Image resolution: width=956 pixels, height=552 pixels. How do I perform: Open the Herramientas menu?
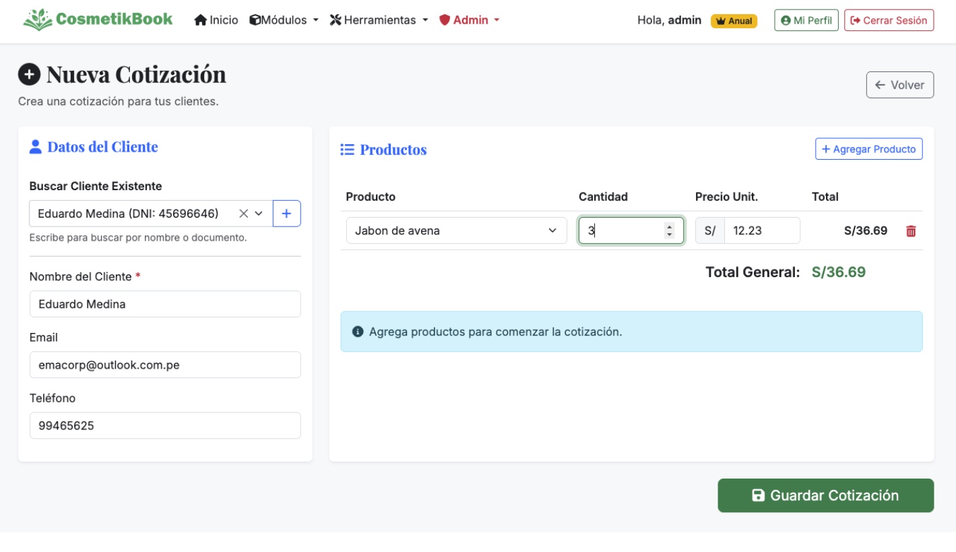pyautogui.click(x=379, y=20)
